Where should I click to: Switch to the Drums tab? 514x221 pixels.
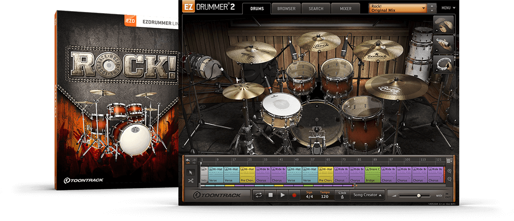pos(257,8)
